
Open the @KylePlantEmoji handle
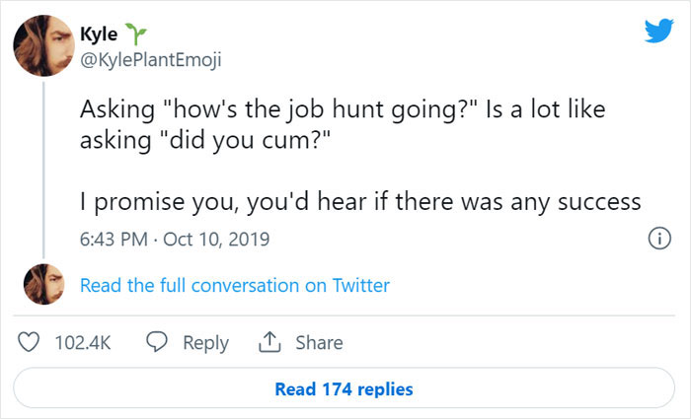coord(150,60)
